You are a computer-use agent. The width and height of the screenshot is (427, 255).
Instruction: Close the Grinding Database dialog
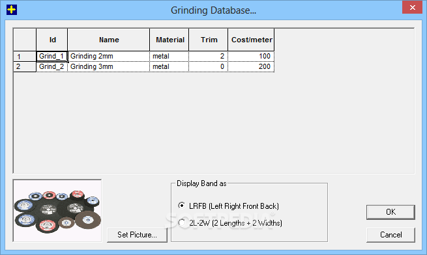(412, 7)
